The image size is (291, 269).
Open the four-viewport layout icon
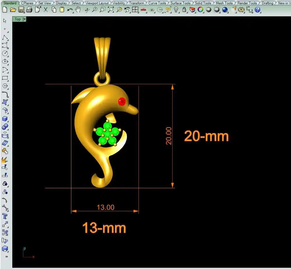click(x=135, y=10)
